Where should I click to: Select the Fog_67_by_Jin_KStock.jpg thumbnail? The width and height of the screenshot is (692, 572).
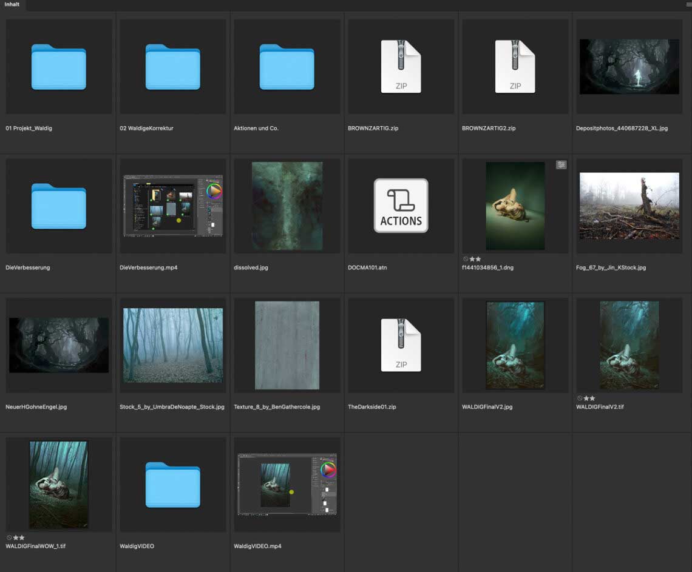[x=629, y=206]
